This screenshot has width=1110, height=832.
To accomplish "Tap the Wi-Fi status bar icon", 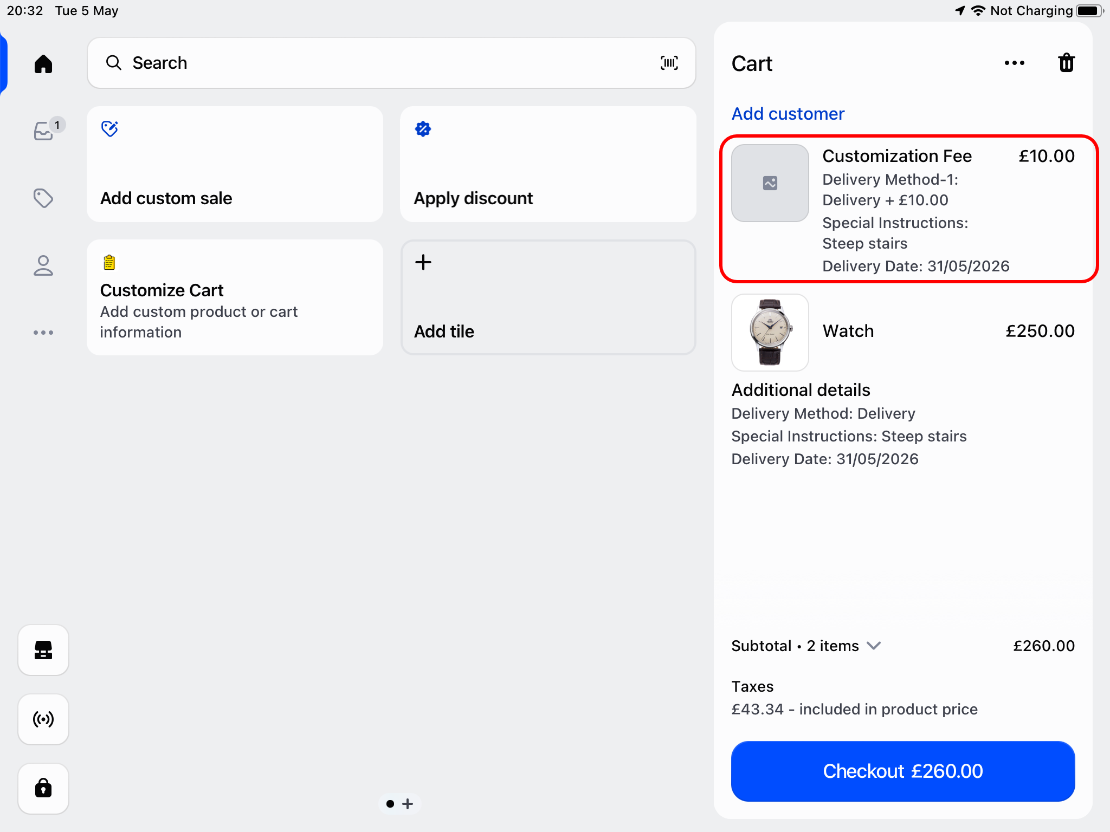I will (x=978, y=11).
